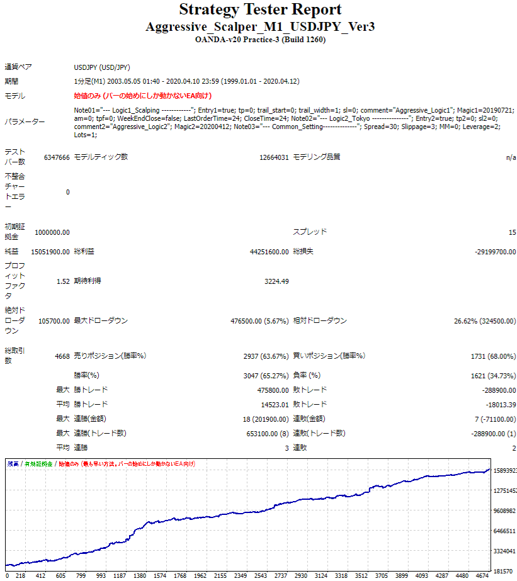The image size is (517, 581).
Task: Click the 買いポジション(勝率%) label
Action: pos(329,356)
